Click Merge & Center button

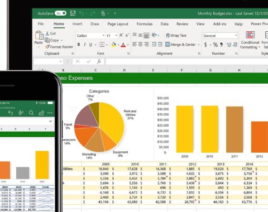point(180,45)
